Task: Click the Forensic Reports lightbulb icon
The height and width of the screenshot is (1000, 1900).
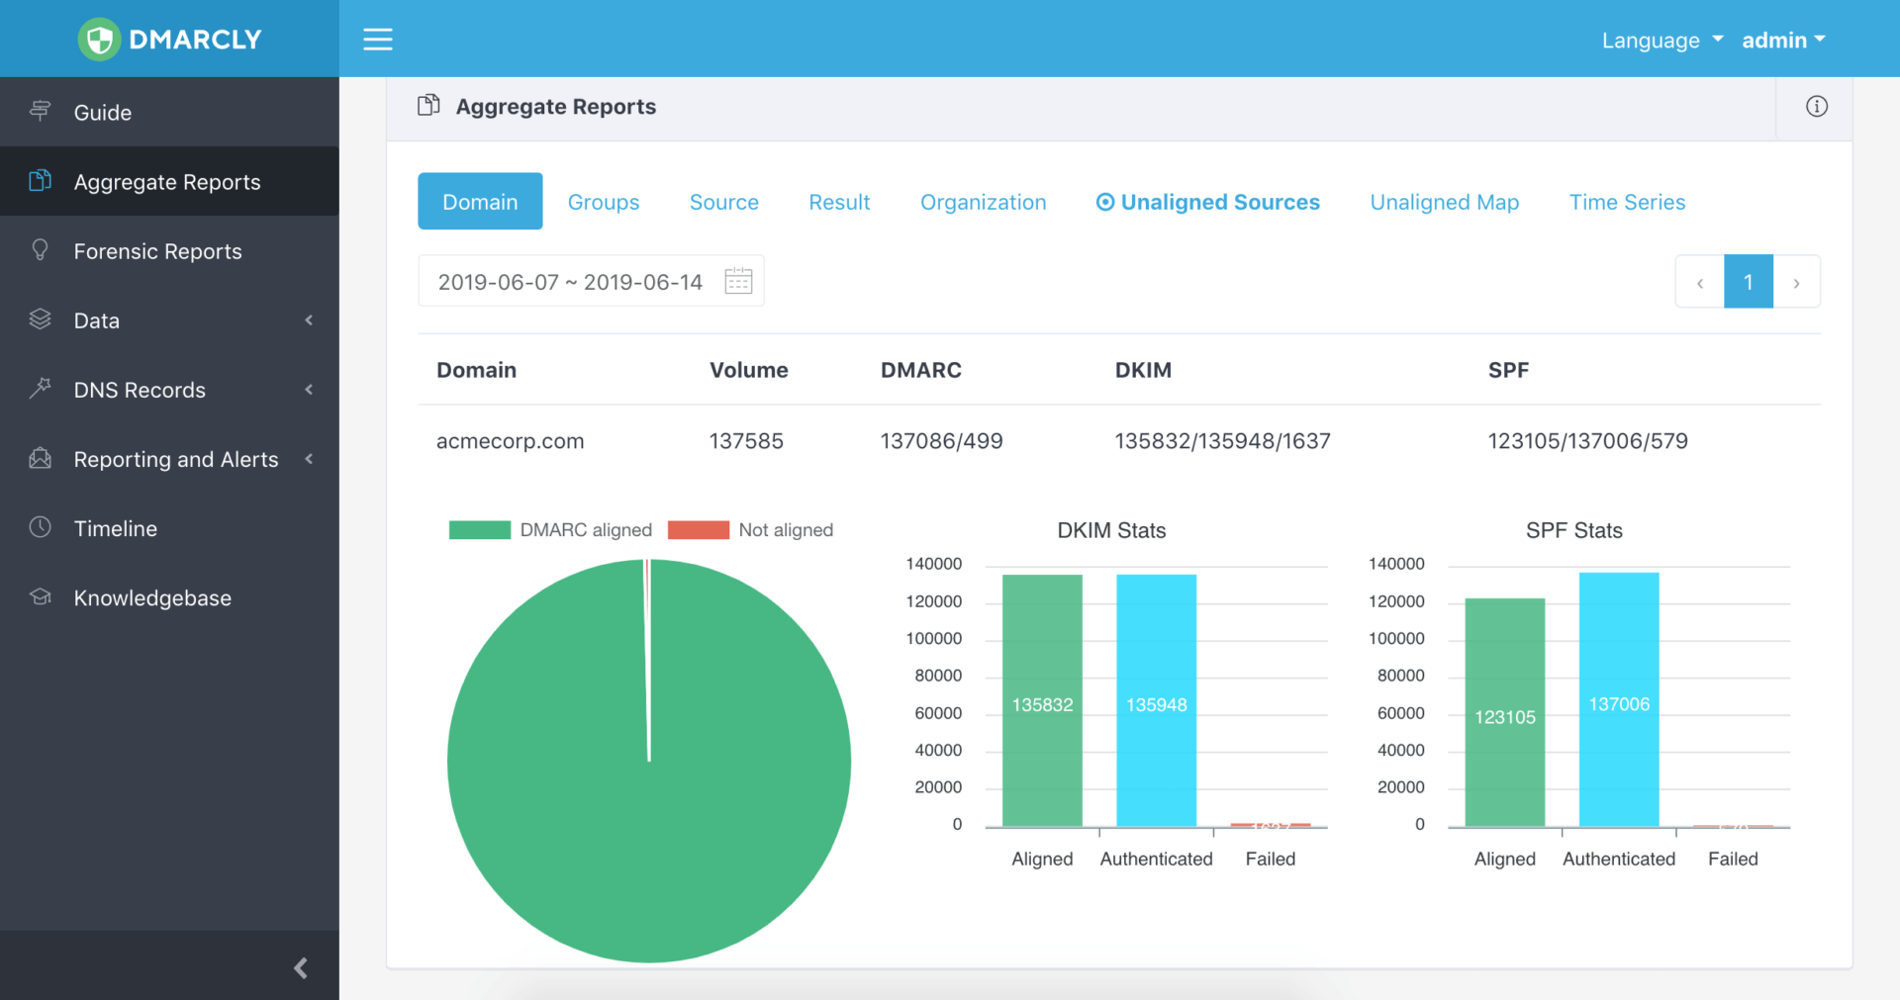Action: [41, 250]
